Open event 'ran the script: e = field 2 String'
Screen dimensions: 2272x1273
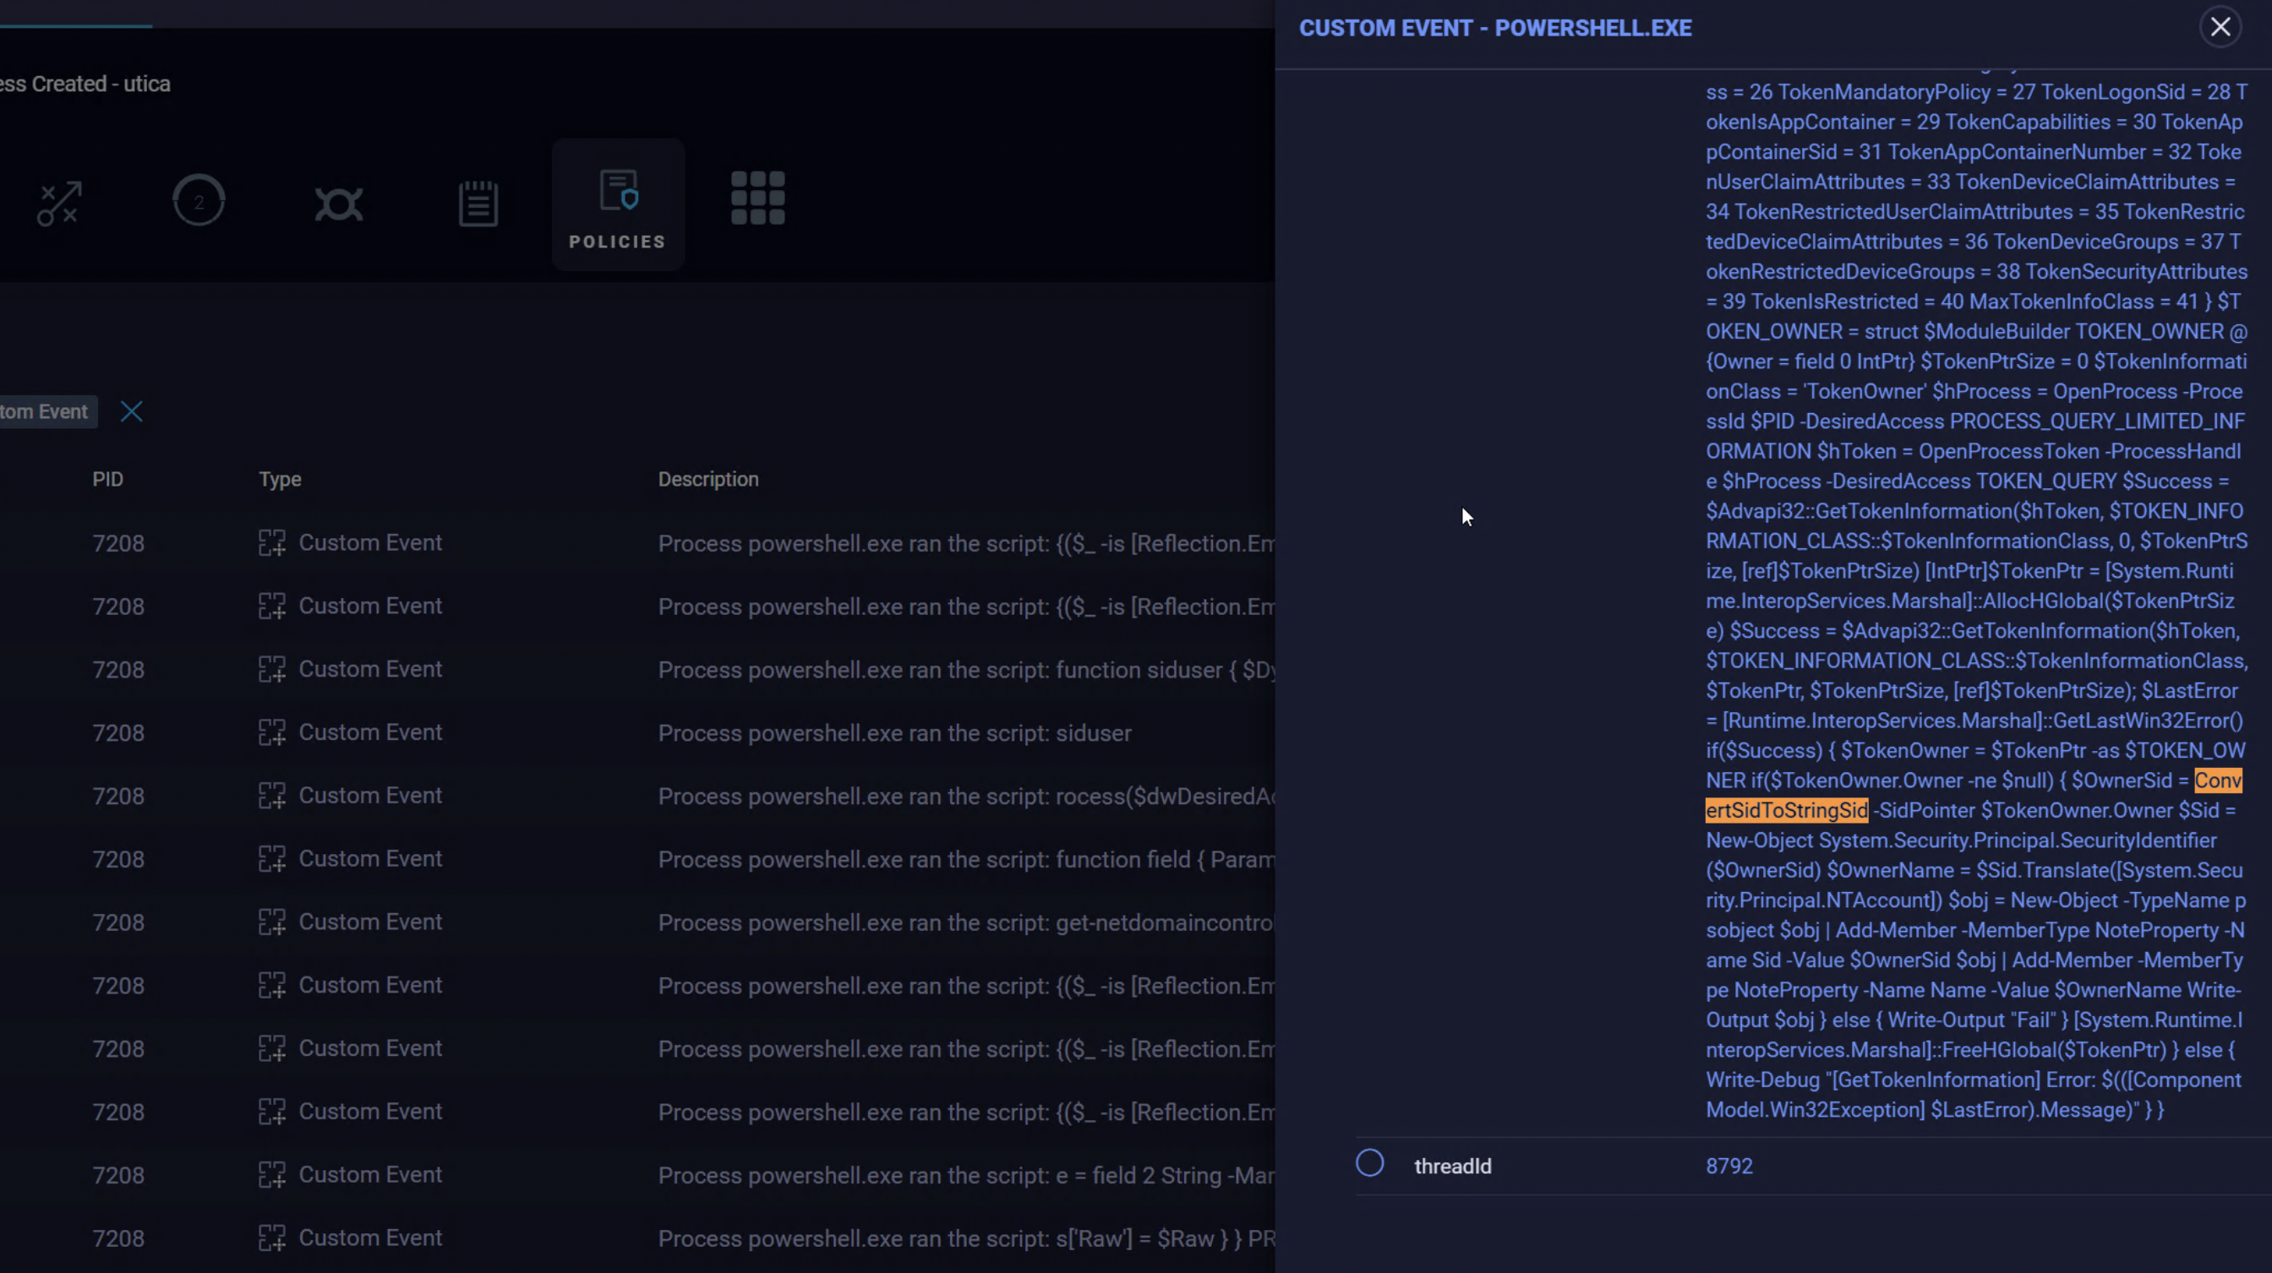coord(966,1176)
